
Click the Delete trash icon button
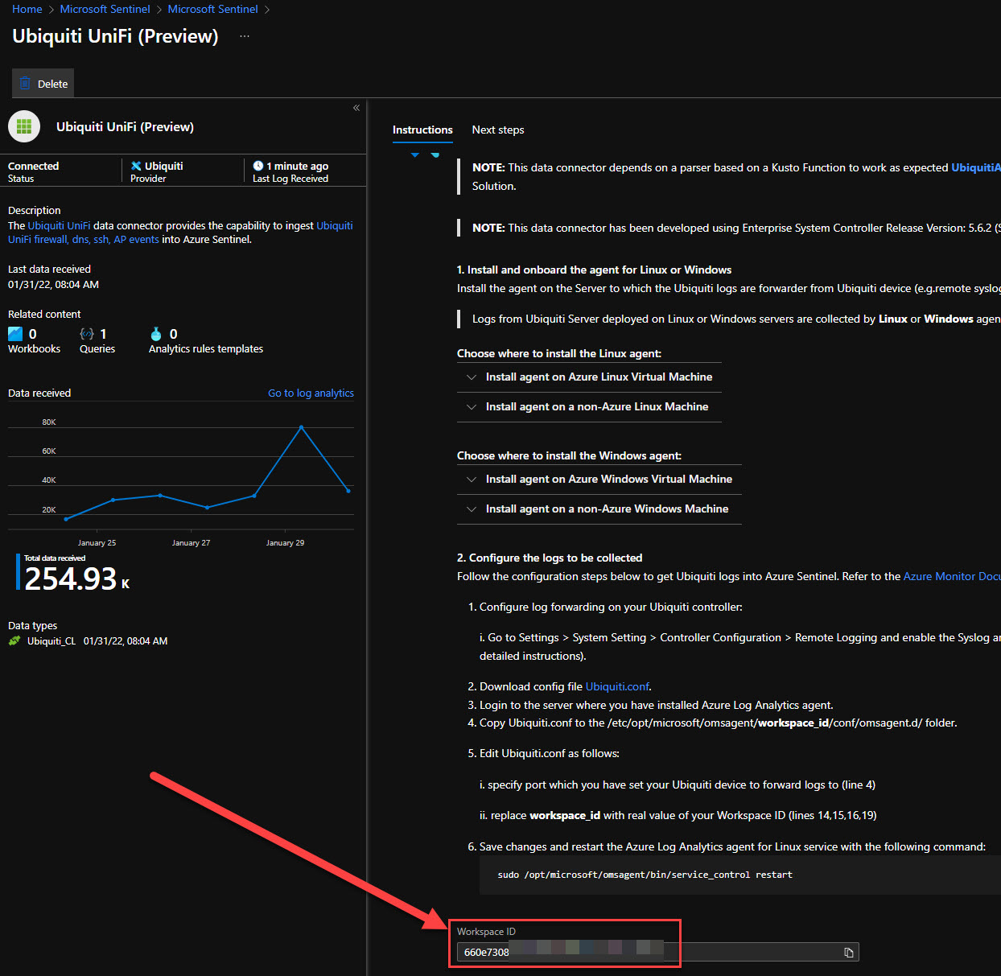pos(44,84)
